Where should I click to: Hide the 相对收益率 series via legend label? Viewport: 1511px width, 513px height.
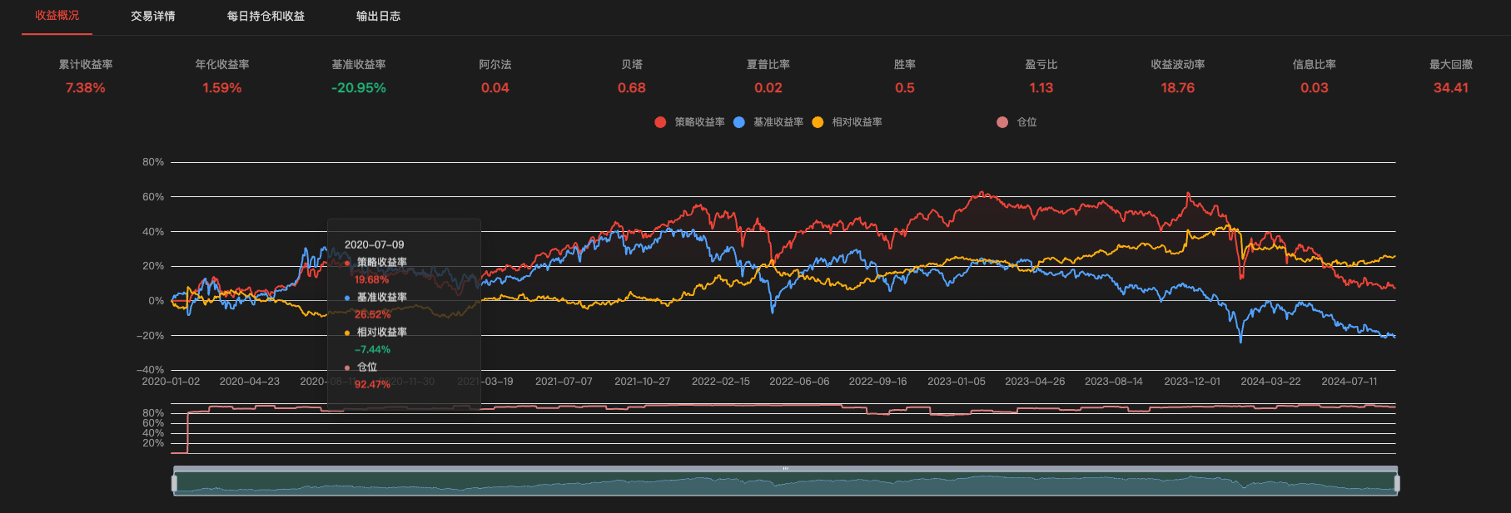tap(857, 122)
